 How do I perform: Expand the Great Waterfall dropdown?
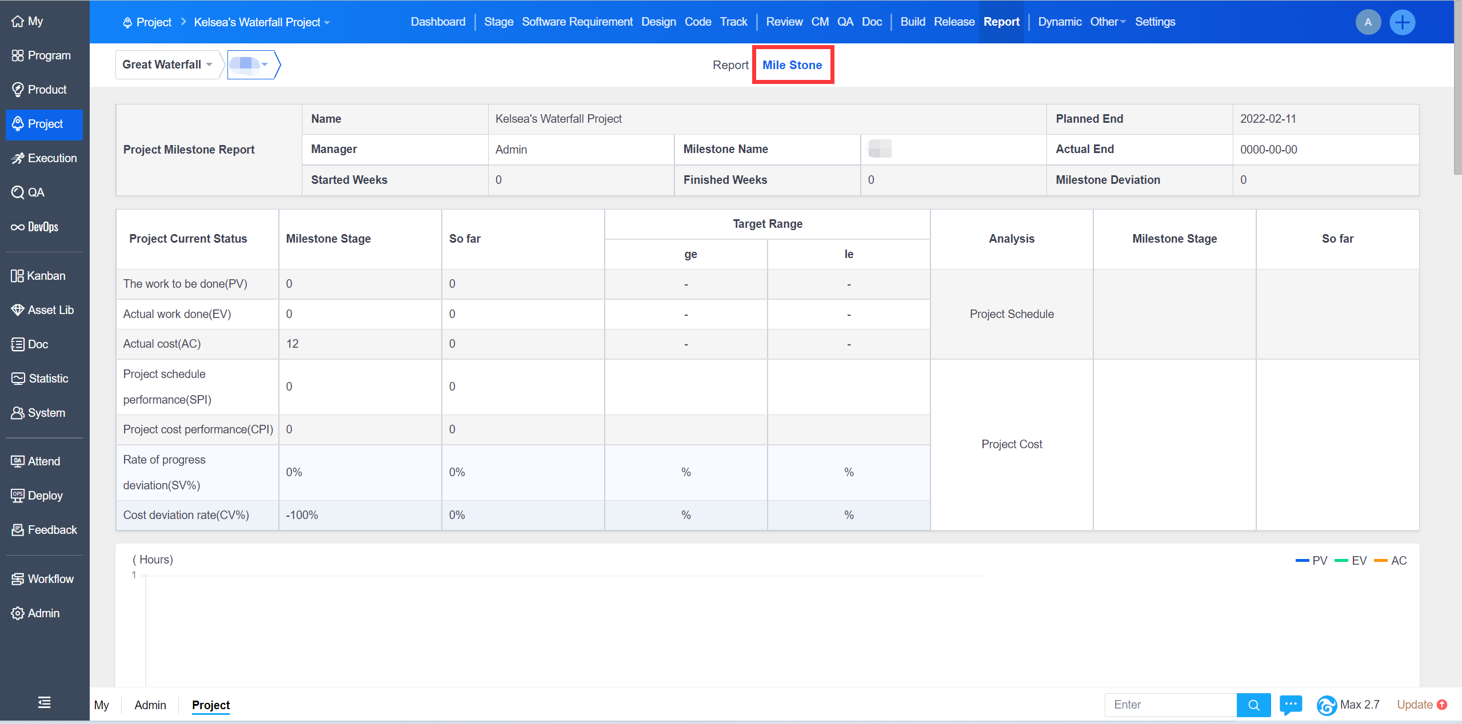click(x=167, y=65)
